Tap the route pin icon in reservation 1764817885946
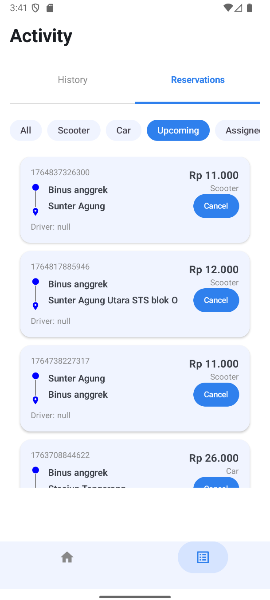 (x=35, y=306)
